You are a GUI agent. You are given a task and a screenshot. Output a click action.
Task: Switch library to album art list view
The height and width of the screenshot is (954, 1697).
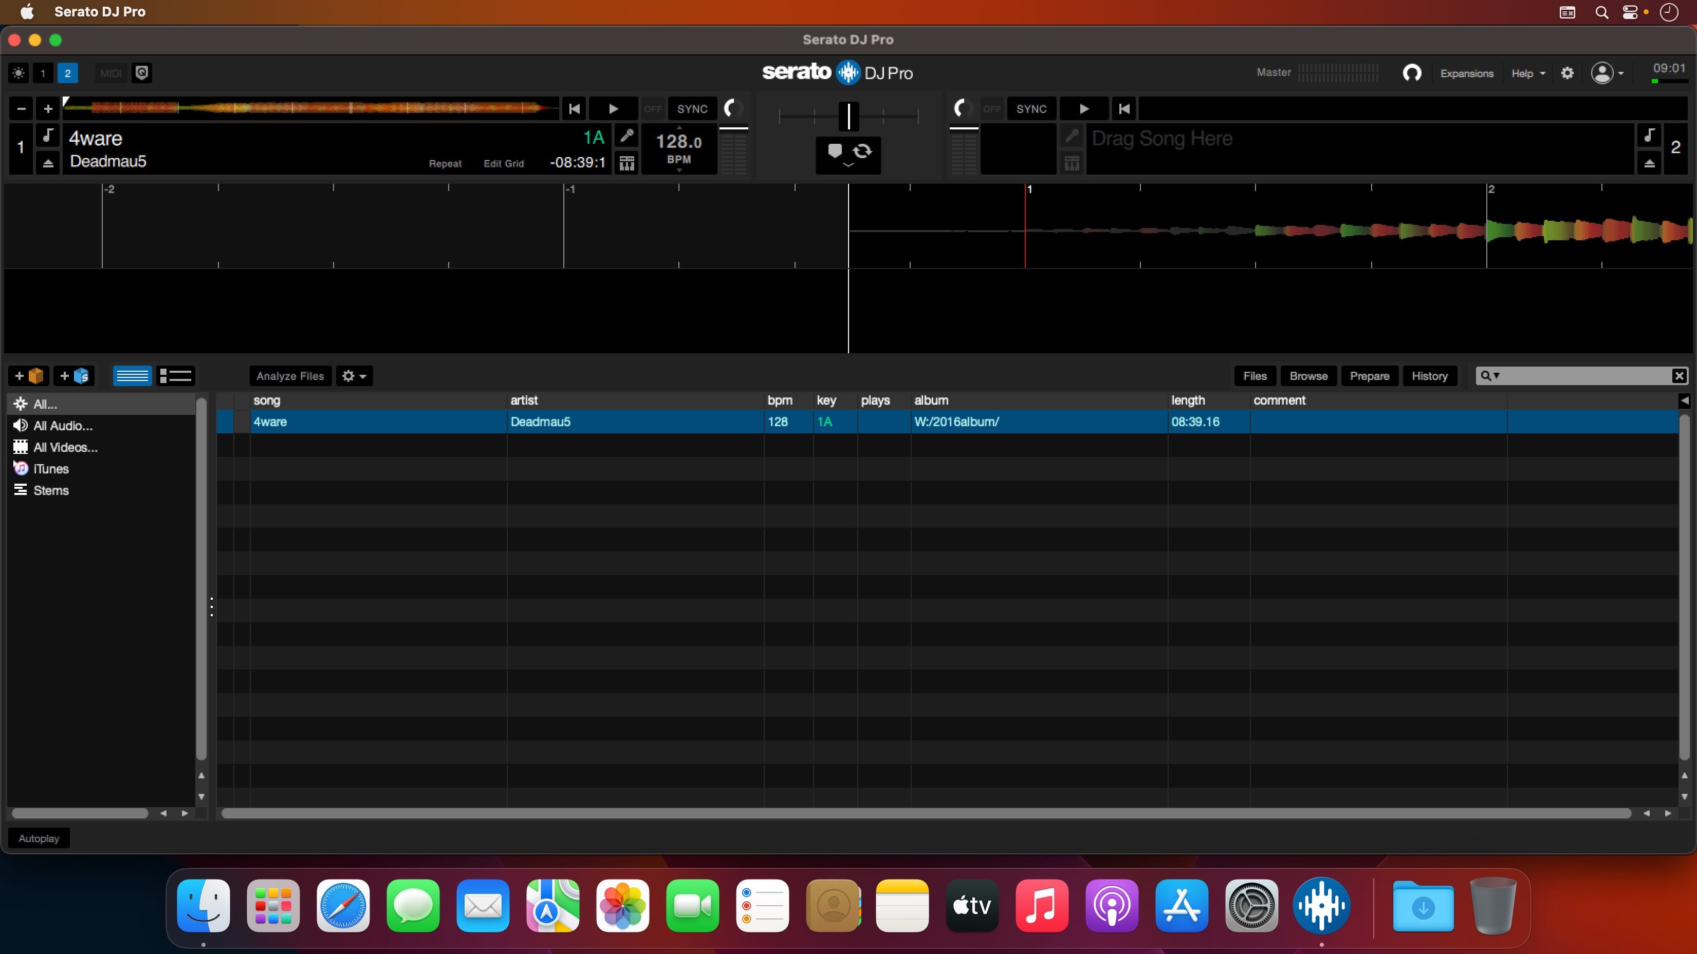click(x=175, y=376)
